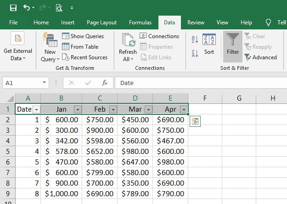The height and width of the screenshot is (204, 287).
Task: Switch to the View tab
Action: click(222, 23)
